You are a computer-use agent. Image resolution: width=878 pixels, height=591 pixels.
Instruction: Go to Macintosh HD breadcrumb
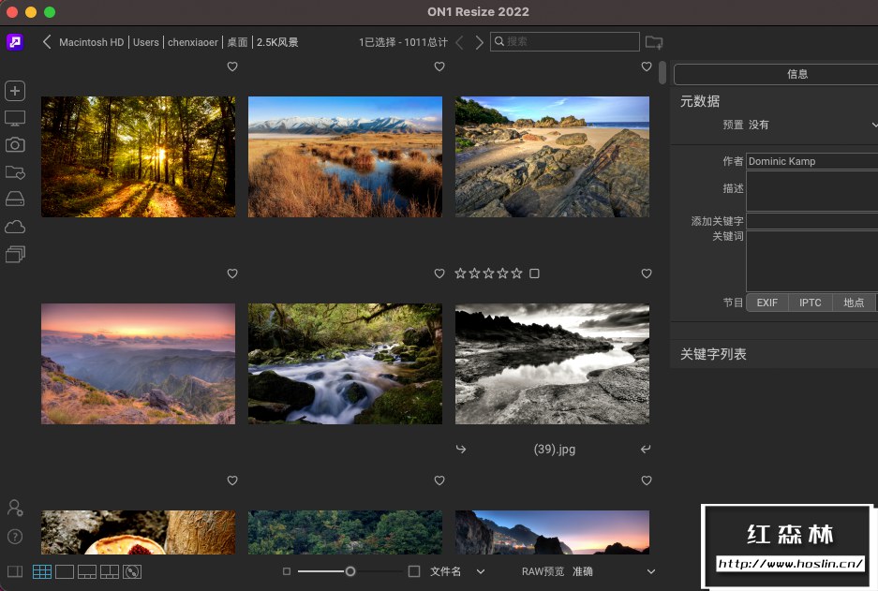coord(91,42)
